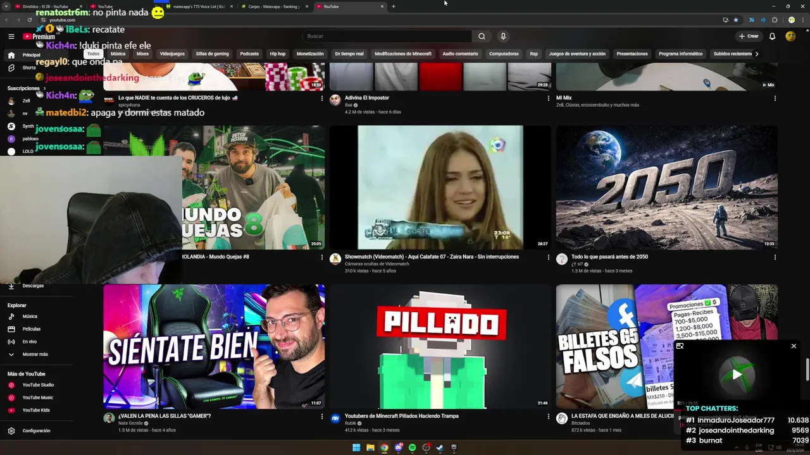
Task: Select the Computadoras filter chip
Action: click(x=504, y=54)
